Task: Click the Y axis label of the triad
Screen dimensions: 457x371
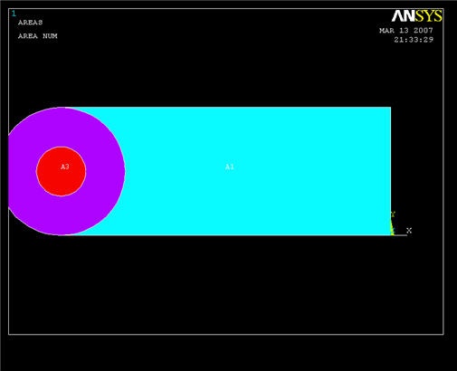Action: coord(393,214)
